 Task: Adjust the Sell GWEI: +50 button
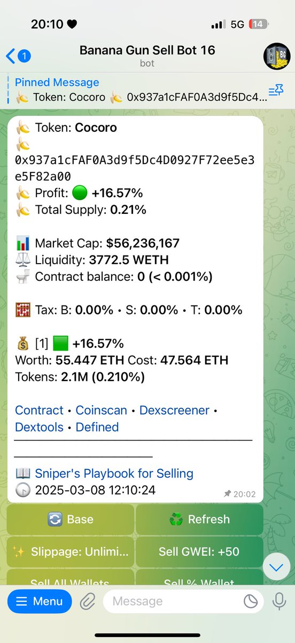[x=199, y=552]
